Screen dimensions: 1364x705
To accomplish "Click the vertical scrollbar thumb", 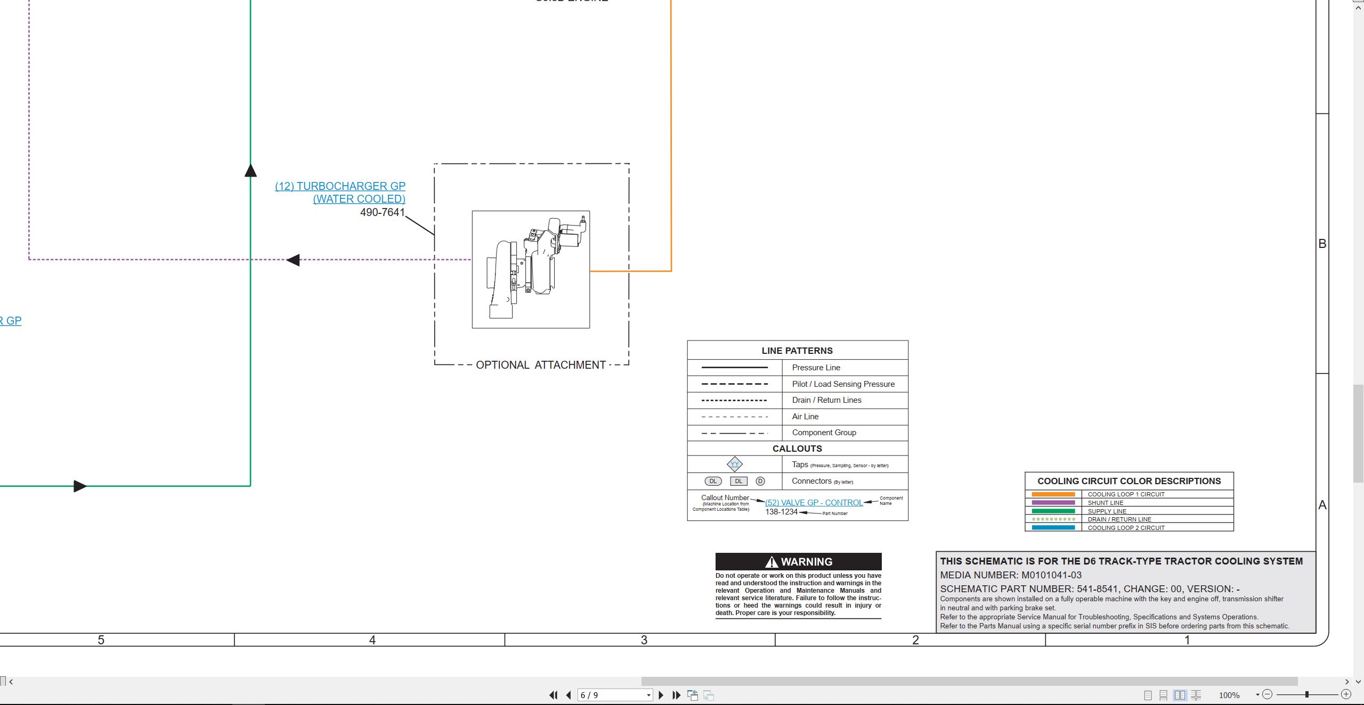I will pyautogui.click(x=1359, y=433).
